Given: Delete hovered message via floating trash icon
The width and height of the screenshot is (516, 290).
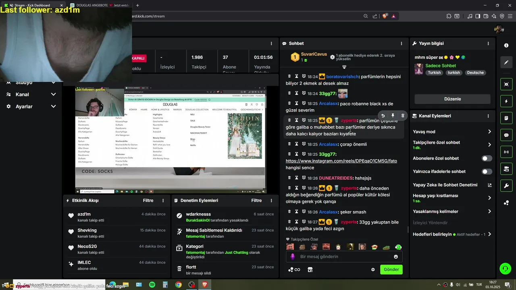Looking at the screenshot, I should tap(403, 116).
